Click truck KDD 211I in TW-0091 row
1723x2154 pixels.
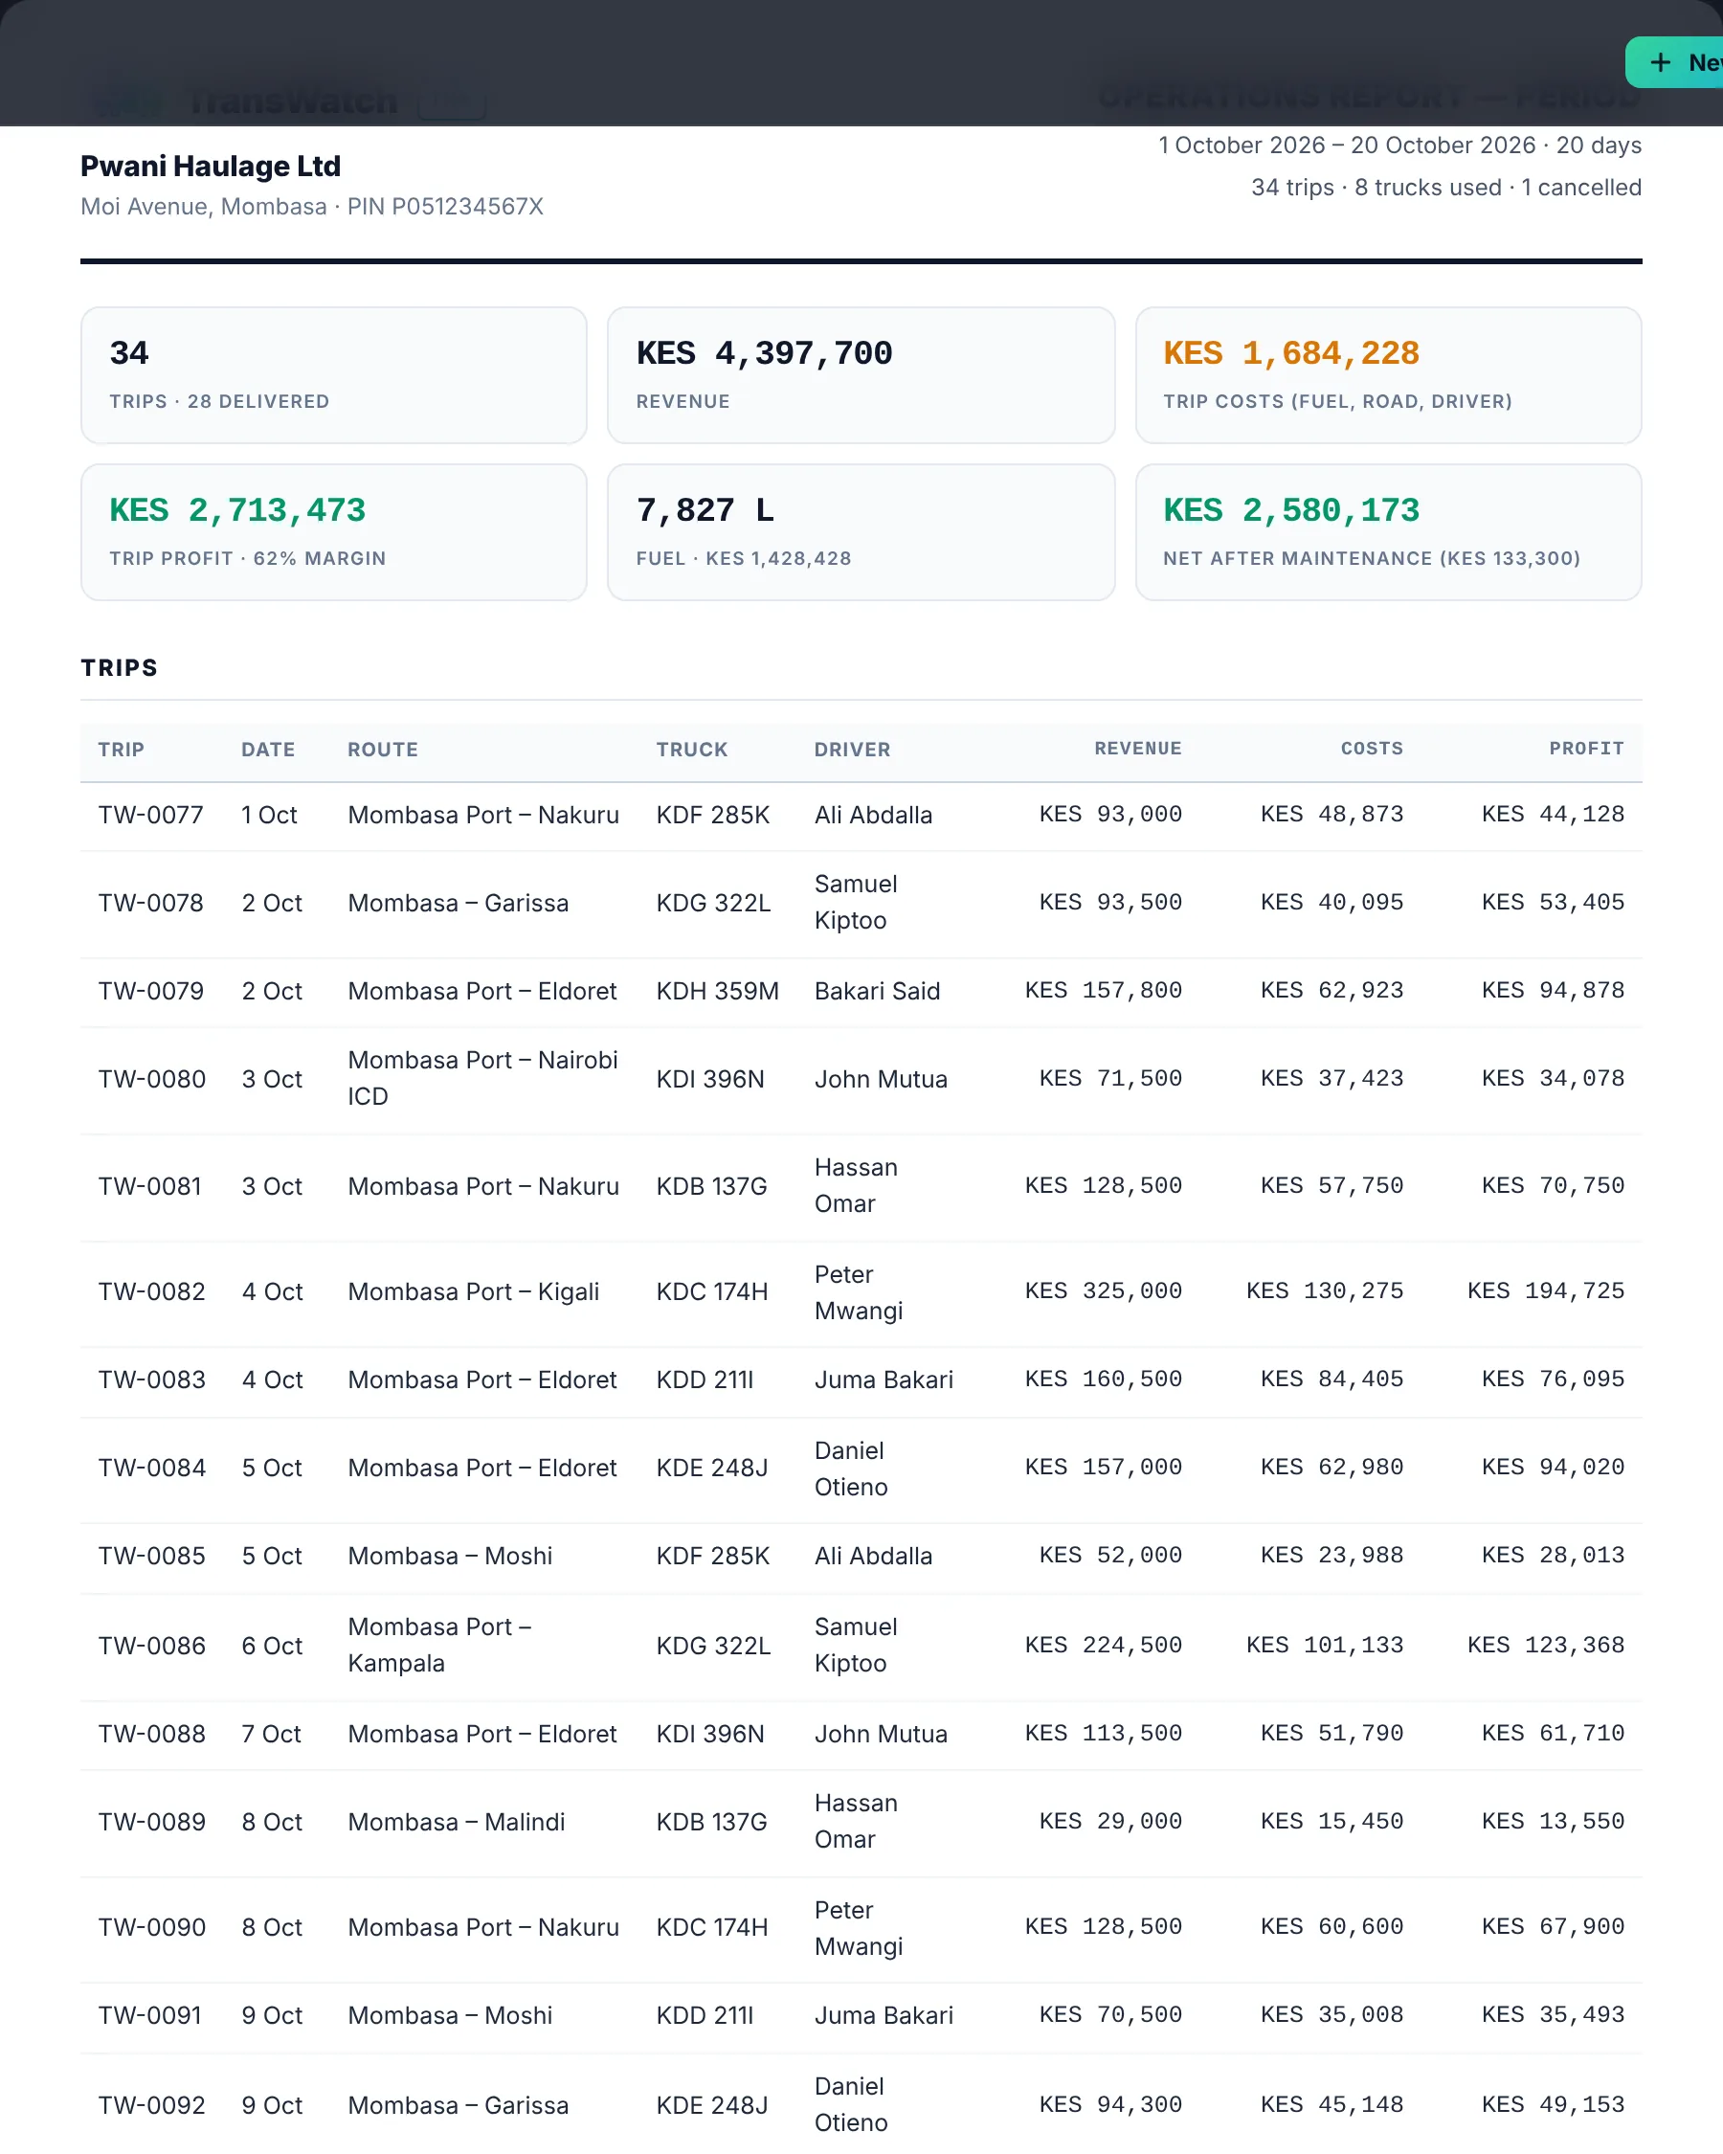(705, 2015)
